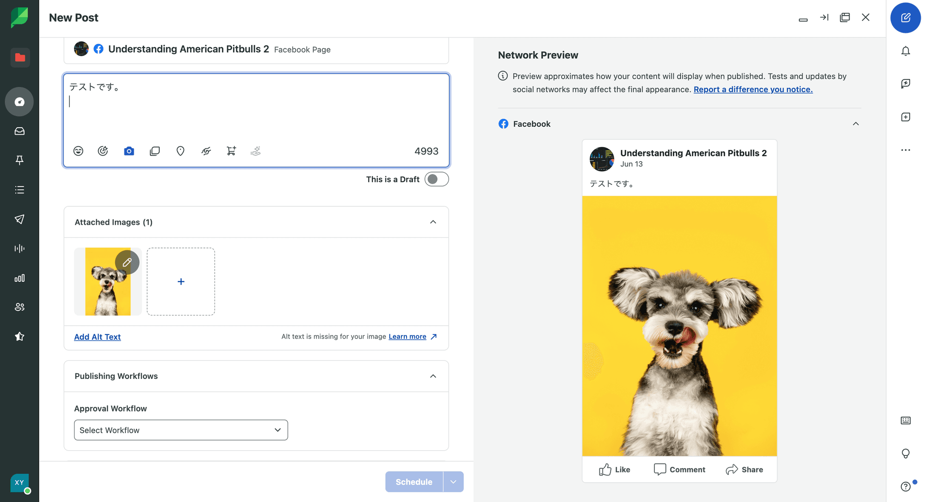Open notifications bell in right rail
The height and width of the screenshot is (502, 925).
click(906, 51)
